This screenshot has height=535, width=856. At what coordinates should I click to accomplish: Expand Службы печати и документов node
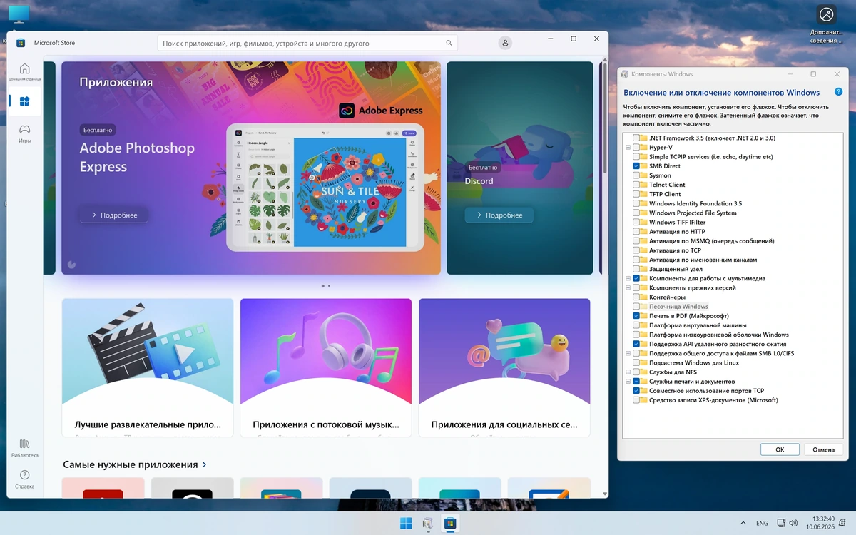tap(628, 382)
